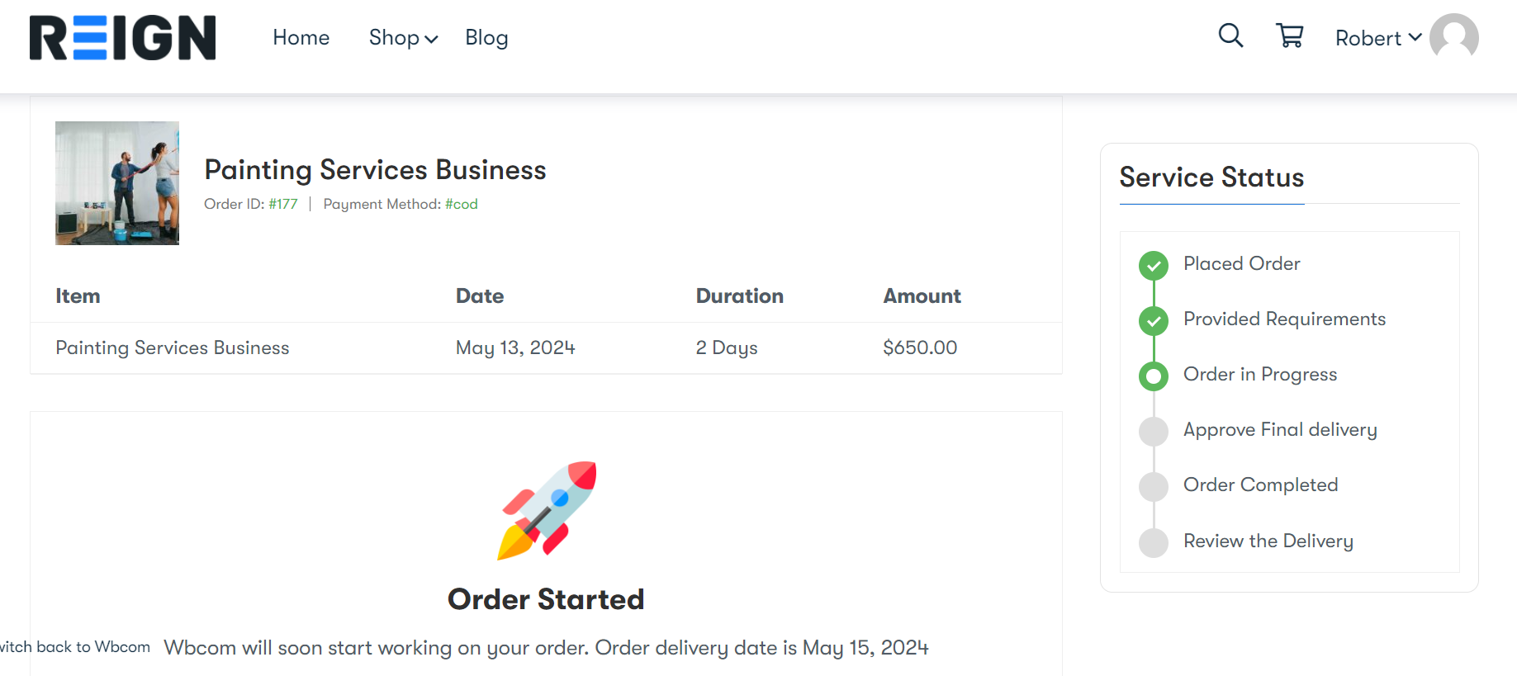The width and height of the screenshot is (1517, 676).
Task: Open the search magnifier icon
Action: click(1230, 35)
